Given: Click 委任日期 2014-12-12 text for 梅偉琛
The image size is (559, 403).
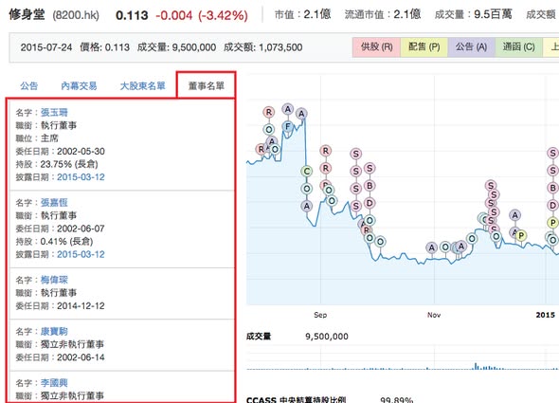Looking at the screenshot, I should click(x=61, y=306).
